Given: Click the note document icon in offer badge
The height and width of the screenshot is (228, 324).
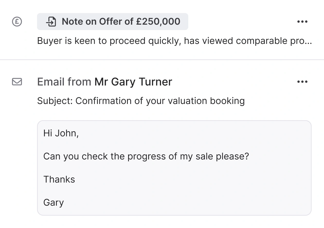Looking at the screenshot, I should (51, 22).
